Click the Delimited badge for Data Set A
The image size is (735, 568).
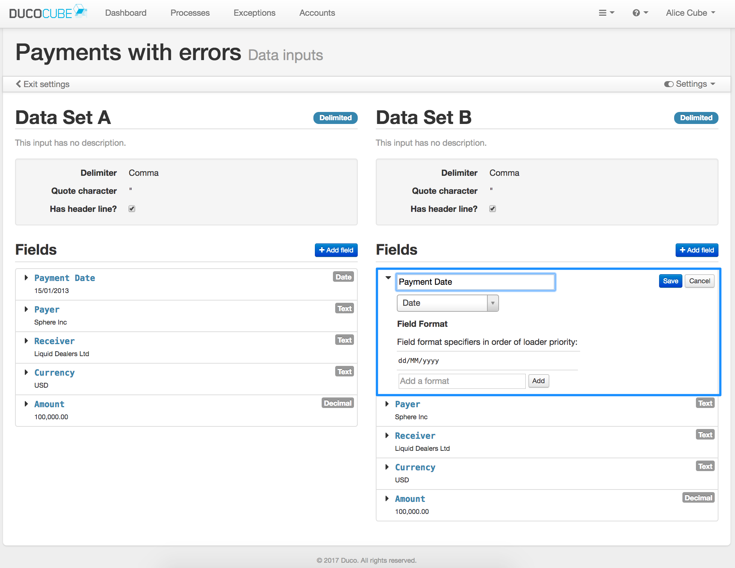(335, 118)
